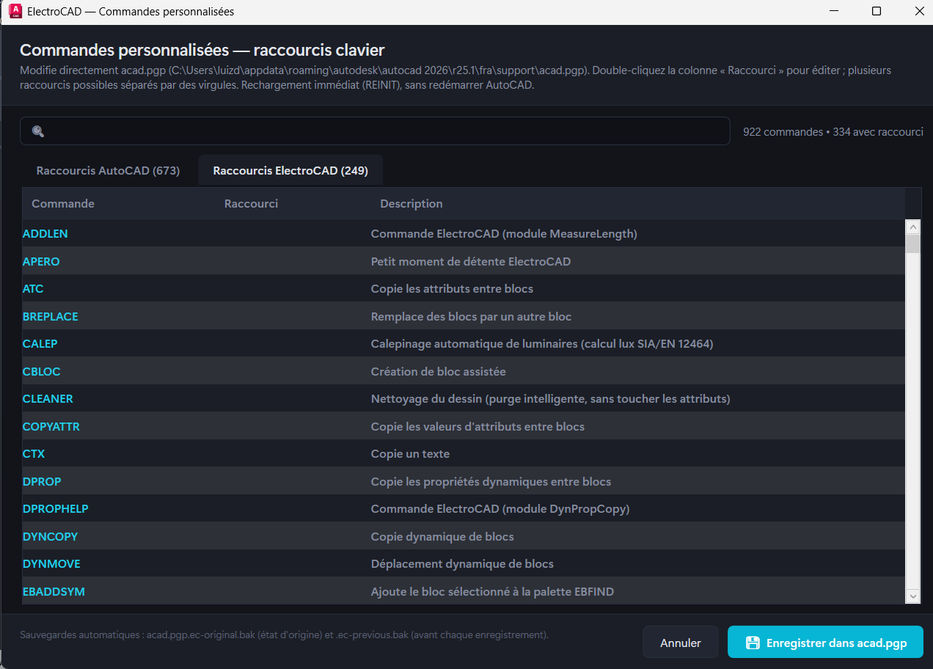Click the scrollbar up arrow

(912, 227)
